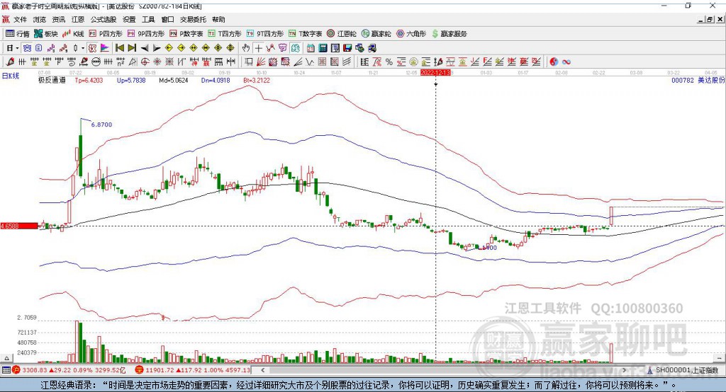Screen dimensions: 726x392
Task: Select the Gann fan lines tool
Action: [261, 62]
